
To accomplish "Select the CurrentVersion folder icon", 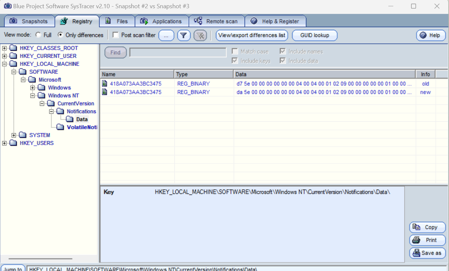I will pos(51,104).
